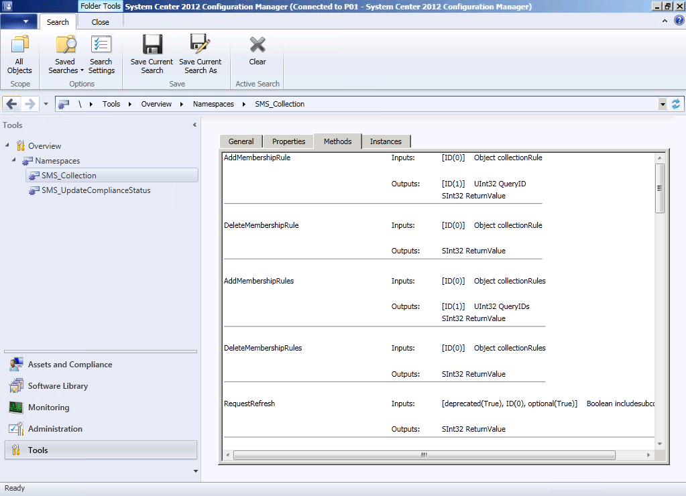Click the Monitoring workspace icon

tap(16, 408)
